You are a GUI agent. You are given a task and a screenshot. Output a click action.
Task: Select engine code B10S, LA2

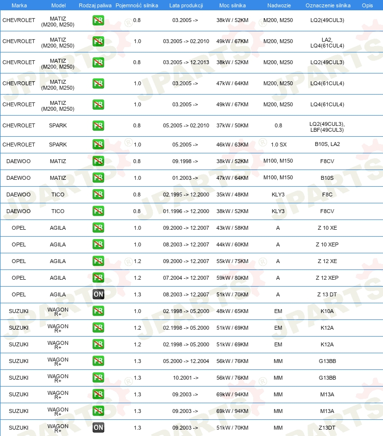pyautogui.click(x=327, y=144)
